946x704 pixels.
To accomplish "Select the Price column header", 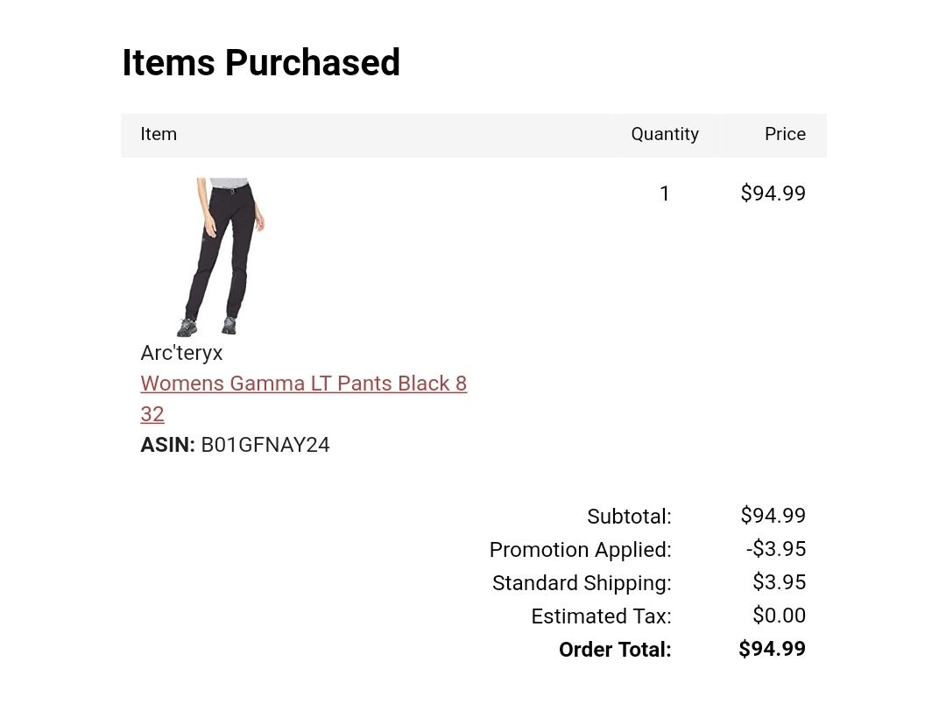I will (x=785, y=134).
